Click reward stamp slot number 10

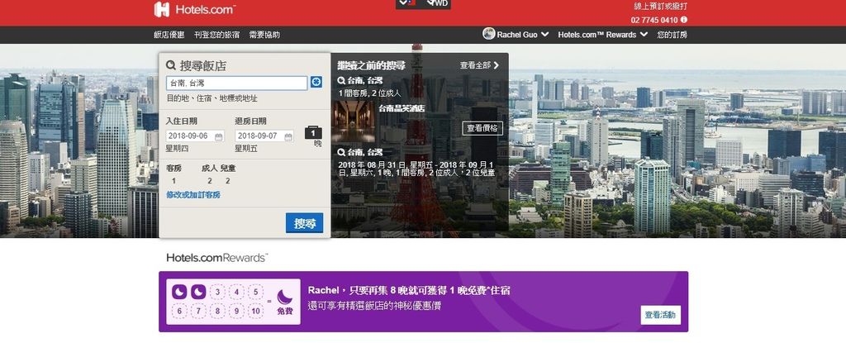tap(256, 312)
